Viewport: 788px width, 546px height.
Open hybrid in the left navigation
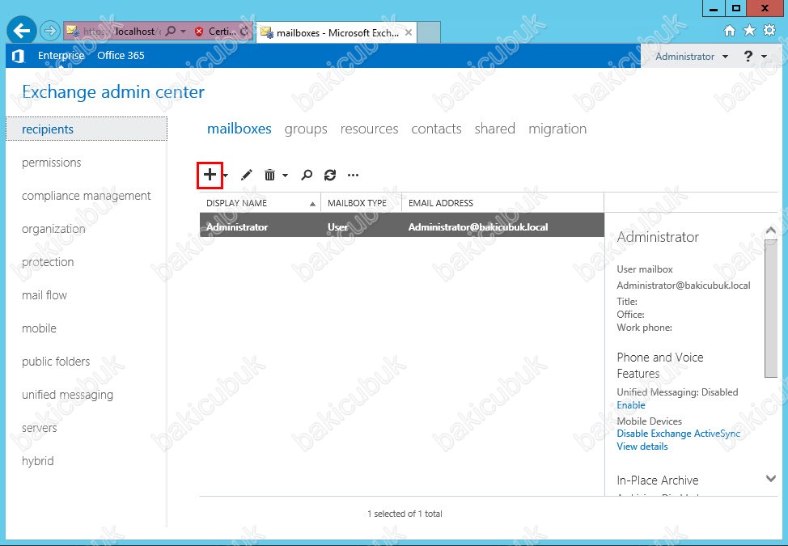click(38, 460)
